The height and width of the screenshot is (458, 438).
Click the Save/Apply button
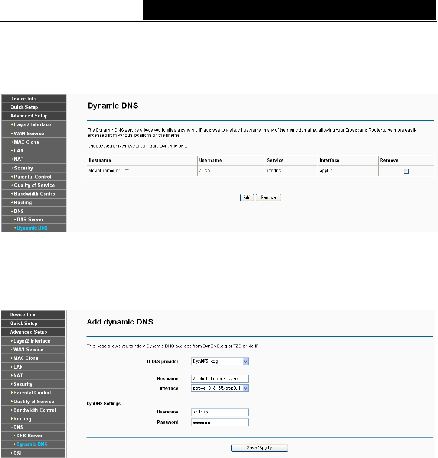click(259, 448)
